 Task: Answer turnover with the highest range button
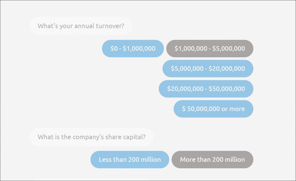point(213,109)
